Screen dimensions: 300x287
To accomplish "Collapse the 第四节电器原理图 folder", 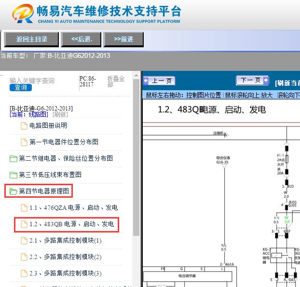I will [44, 191].
